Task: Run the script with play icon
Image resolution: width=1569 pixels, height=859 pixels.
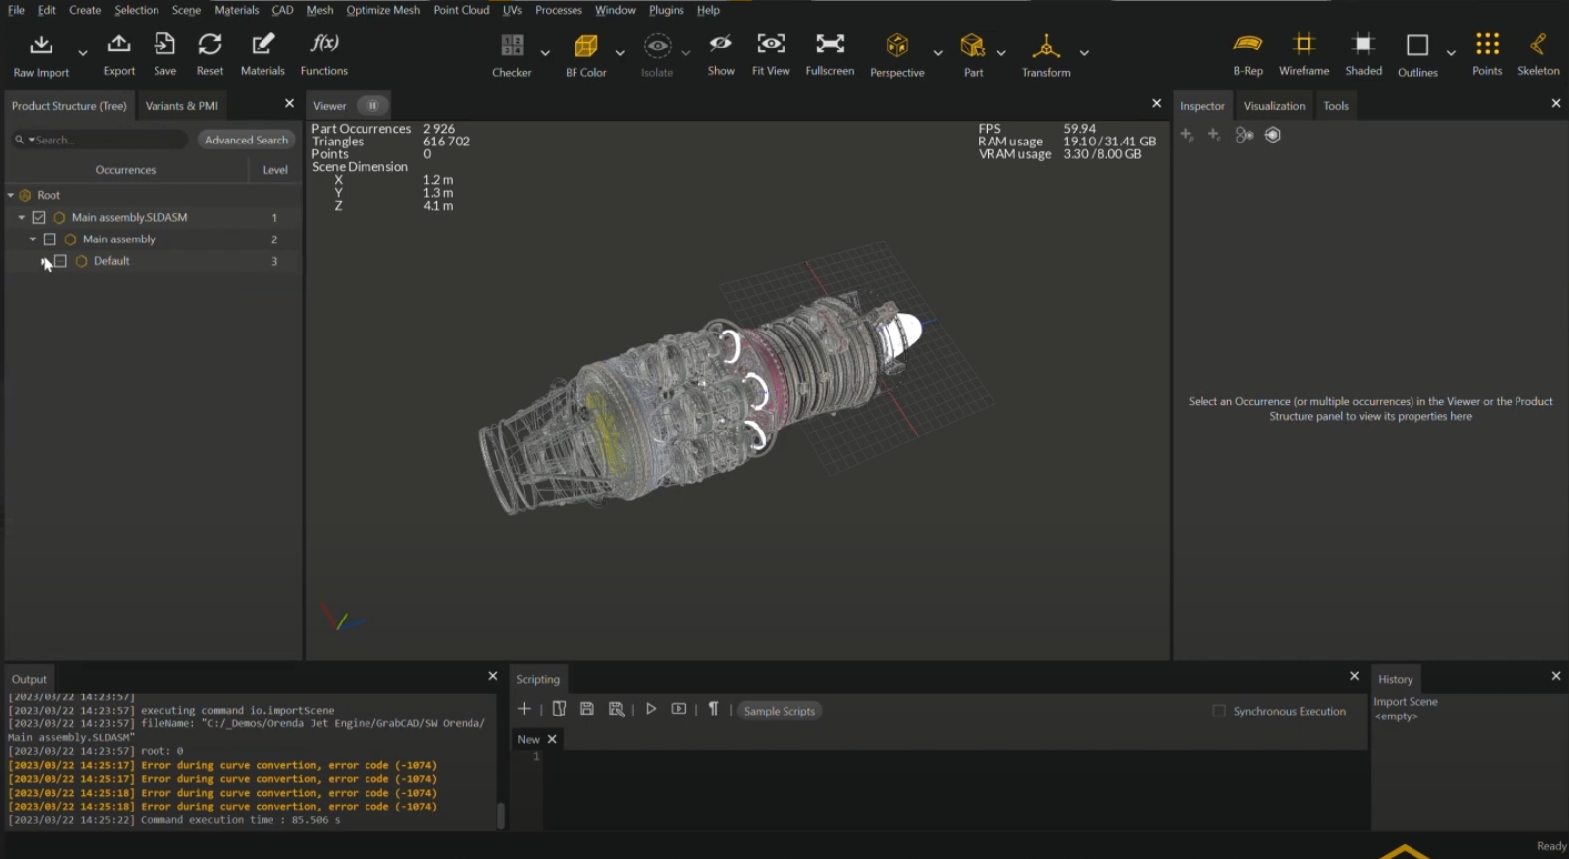Action: click(651, 709)
